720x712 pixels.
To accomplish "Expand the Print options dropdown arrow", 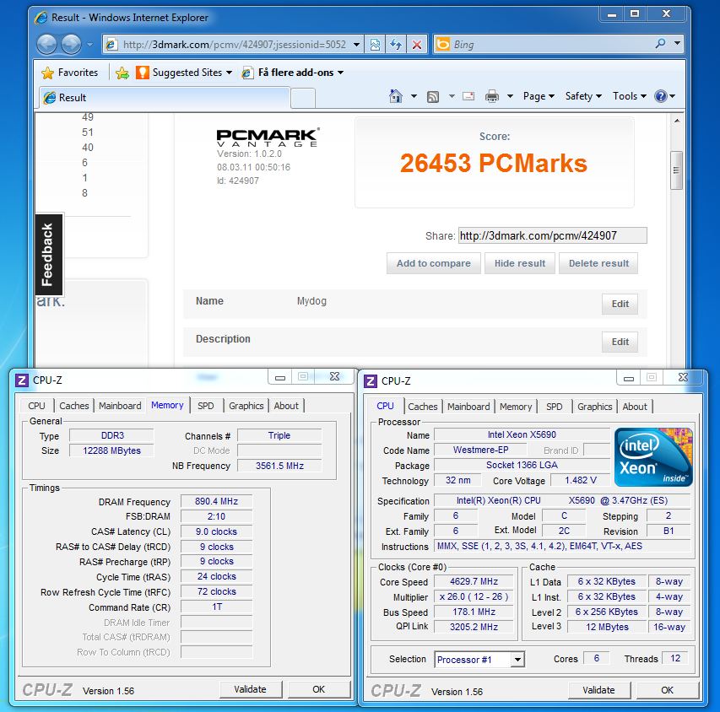I will click(x=510, y=96).
